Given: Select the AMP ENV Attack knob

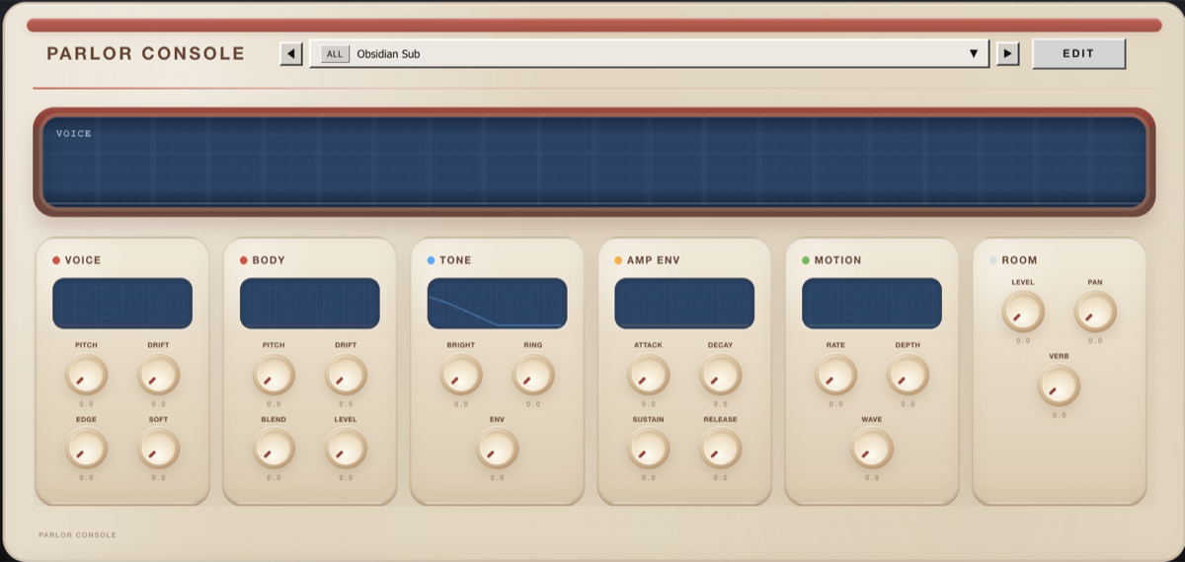Looking at the screenshot, I should tap(648, 375).
